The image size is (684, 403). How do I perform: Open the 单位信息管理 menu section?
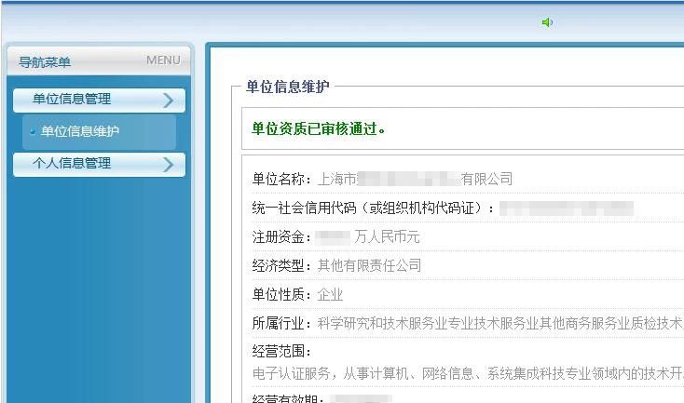pos(99,101)
